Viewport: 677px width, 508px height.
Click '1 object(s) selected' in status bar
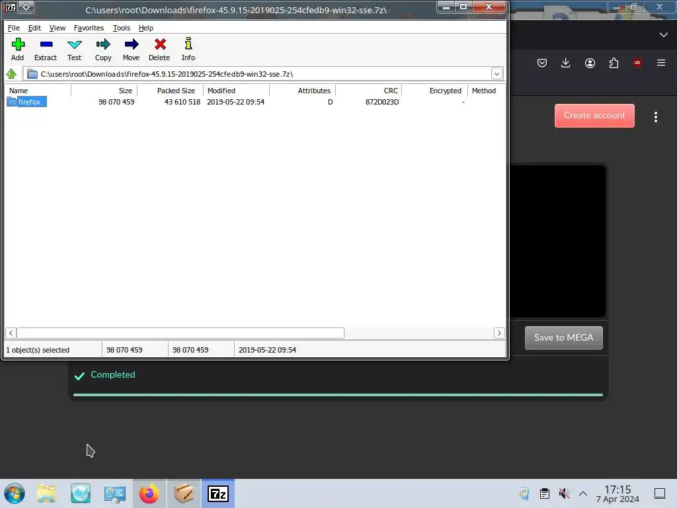[38, 350]
